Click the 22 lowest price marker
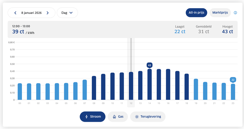Screen dimensions: 244x129 [233, 80]
